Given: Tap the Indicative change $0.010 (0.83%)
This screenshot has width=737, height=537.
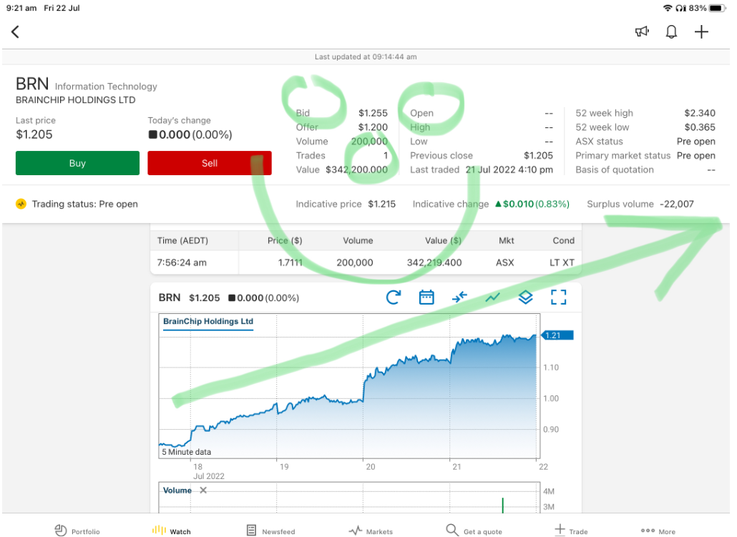Looking at the screenshot, I should pyautogui.click(x=532, y=204).
